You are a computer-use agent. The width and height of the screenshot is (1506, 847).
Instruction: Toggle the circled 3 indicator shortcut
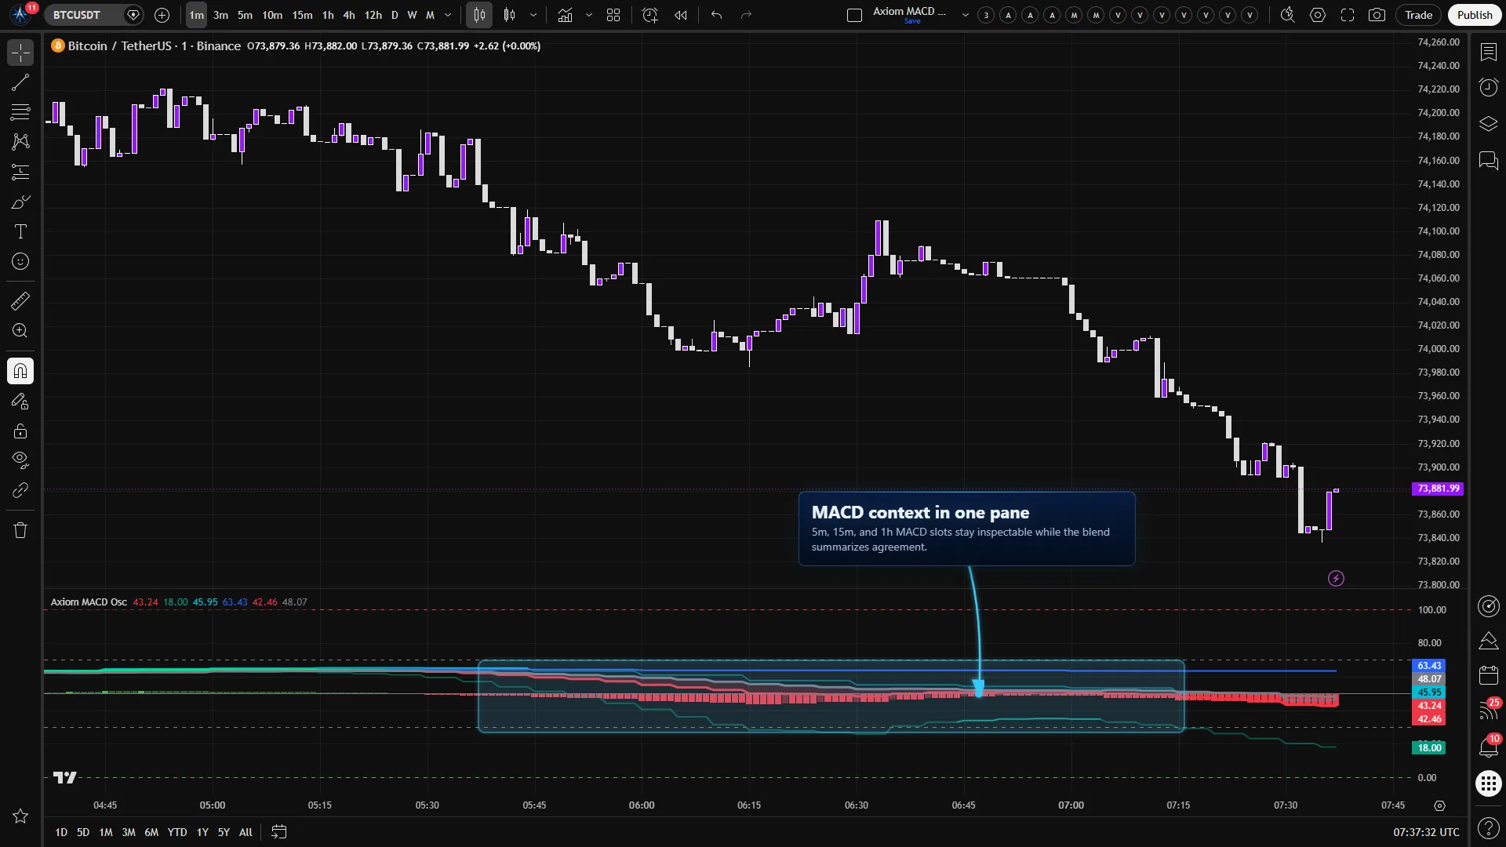click(986, 15)
